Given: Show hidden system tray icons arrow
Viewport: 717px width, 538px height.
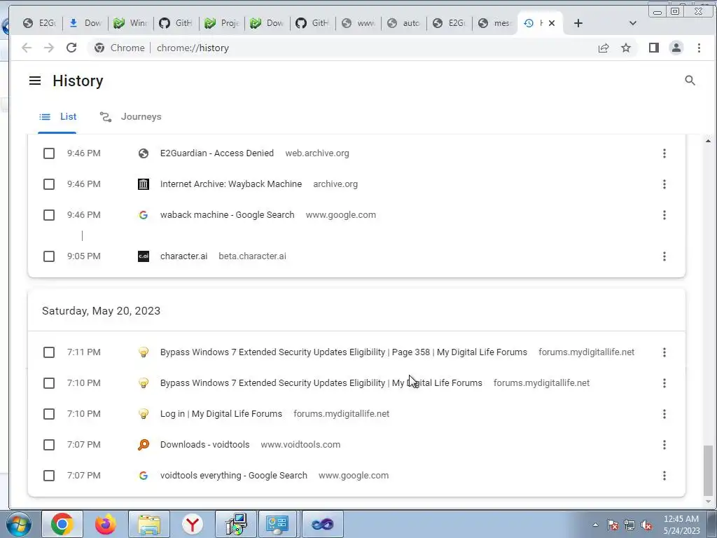Looking at the screenshot, I should point(595,525).
